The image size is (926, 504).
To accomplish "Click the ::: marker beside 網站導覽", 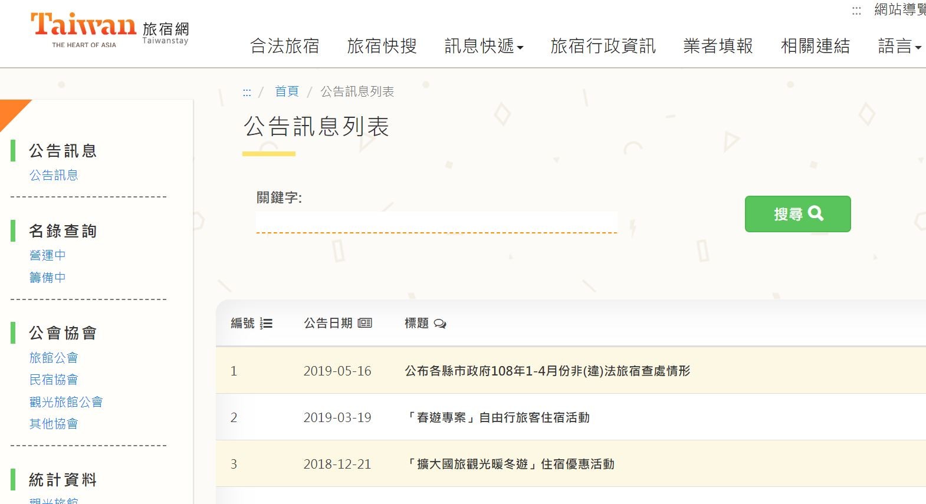I will click(856, 11).
